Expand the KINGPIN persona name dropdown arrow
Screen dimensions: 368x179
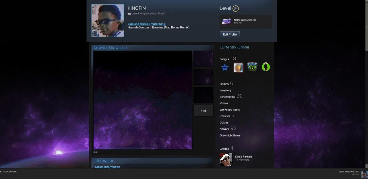tap(148, 9)
